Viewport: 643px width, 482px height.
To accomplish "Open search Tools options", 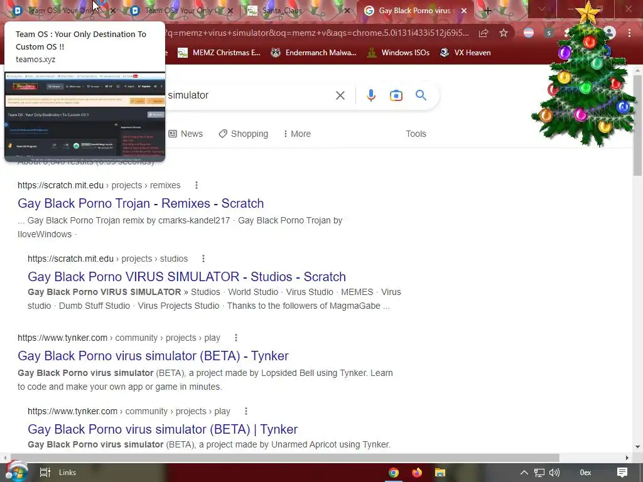I will coord(416,134).
